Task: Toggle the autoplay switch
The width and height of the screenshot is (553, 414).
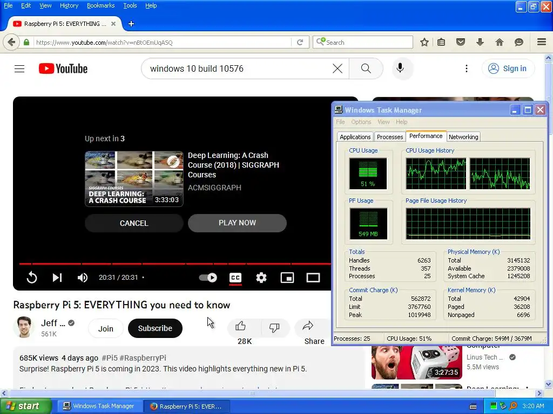Action: (x=208, y=278)
